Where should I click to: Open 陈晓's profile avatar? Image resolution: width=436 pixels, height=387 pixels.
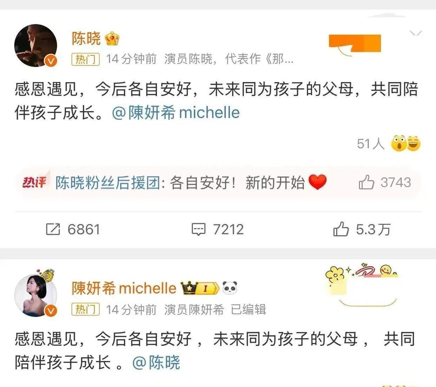coord(35,46)
